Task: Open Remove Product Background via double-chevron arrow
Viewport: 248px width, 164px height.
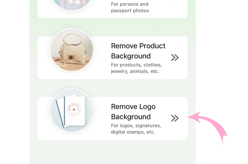Action: (x=175, y=58)
